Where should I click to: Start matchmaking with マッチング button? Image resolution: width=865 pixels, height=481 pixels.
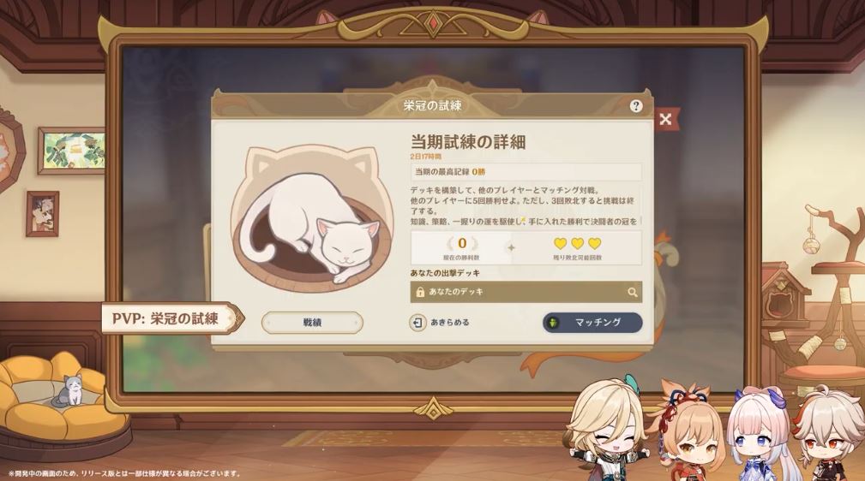click(x=592, y=323)
